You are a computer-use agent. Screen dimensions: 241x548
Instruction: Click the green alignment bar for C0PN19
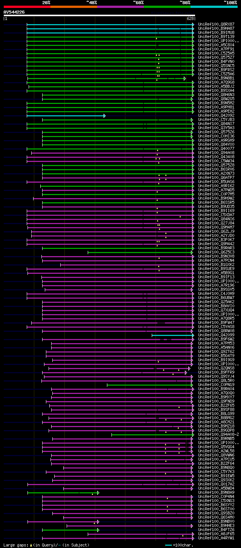point(151,385)
